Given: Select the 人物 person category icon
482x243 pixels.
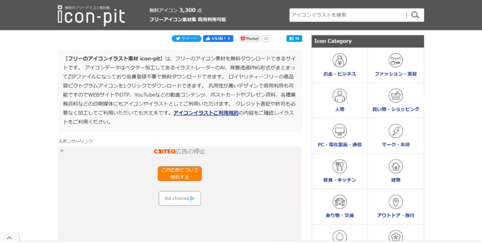Looking at the screenshot, I should point(340,96).
